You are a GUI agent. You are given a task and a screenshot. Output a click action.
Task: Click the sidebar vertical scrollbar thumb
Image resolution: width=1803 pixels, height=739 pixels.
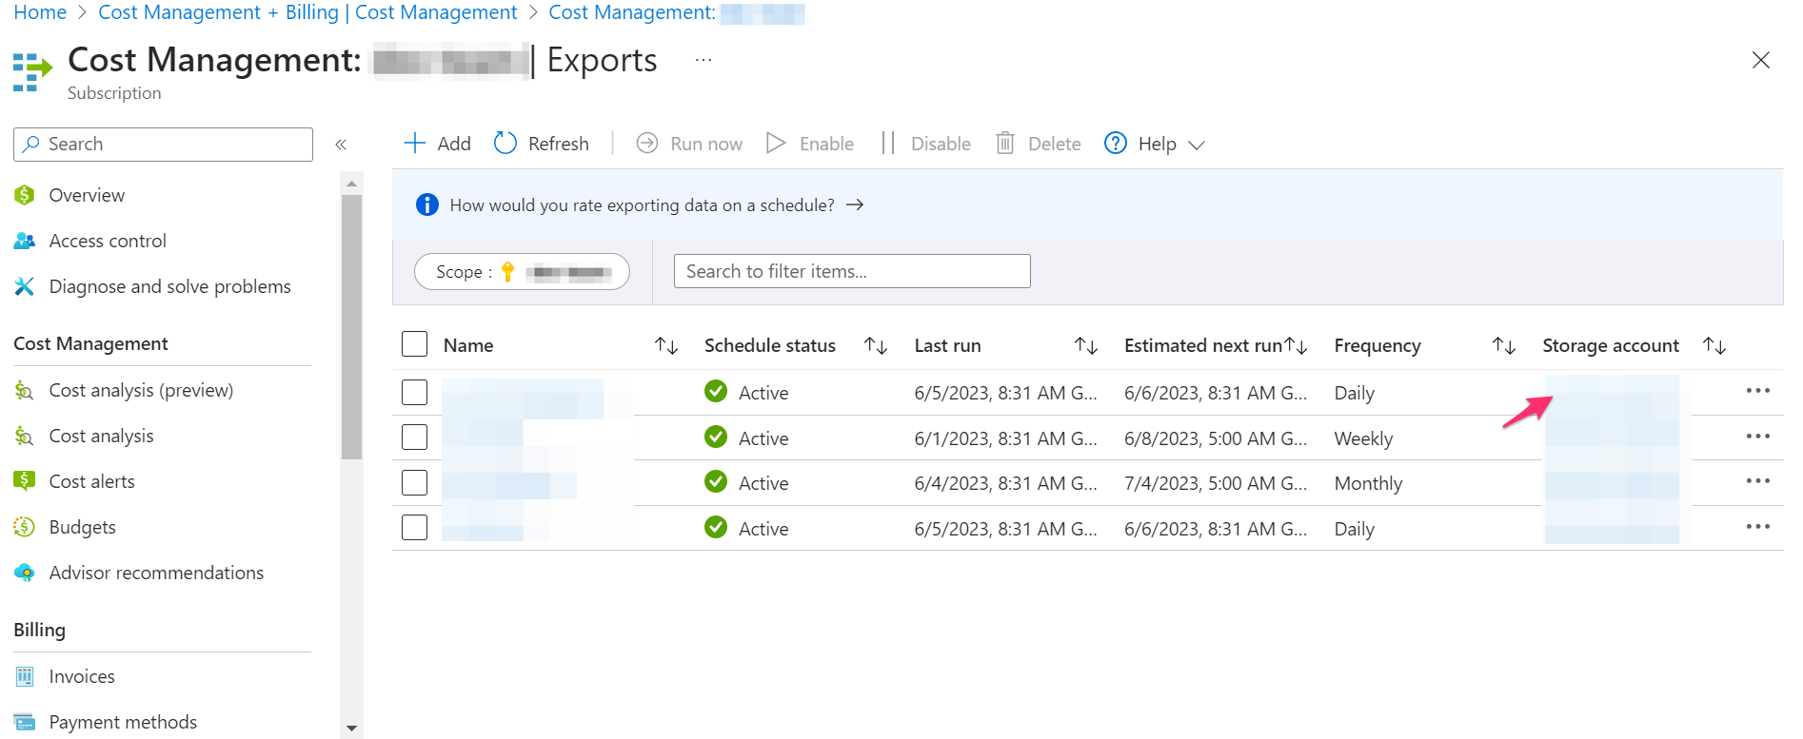pyautogui.click(x=351, y=323)
